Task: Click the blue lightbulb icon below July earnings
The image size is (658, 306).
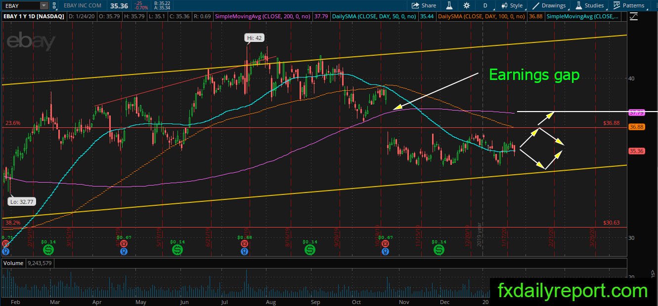Action: click(244, 252)
